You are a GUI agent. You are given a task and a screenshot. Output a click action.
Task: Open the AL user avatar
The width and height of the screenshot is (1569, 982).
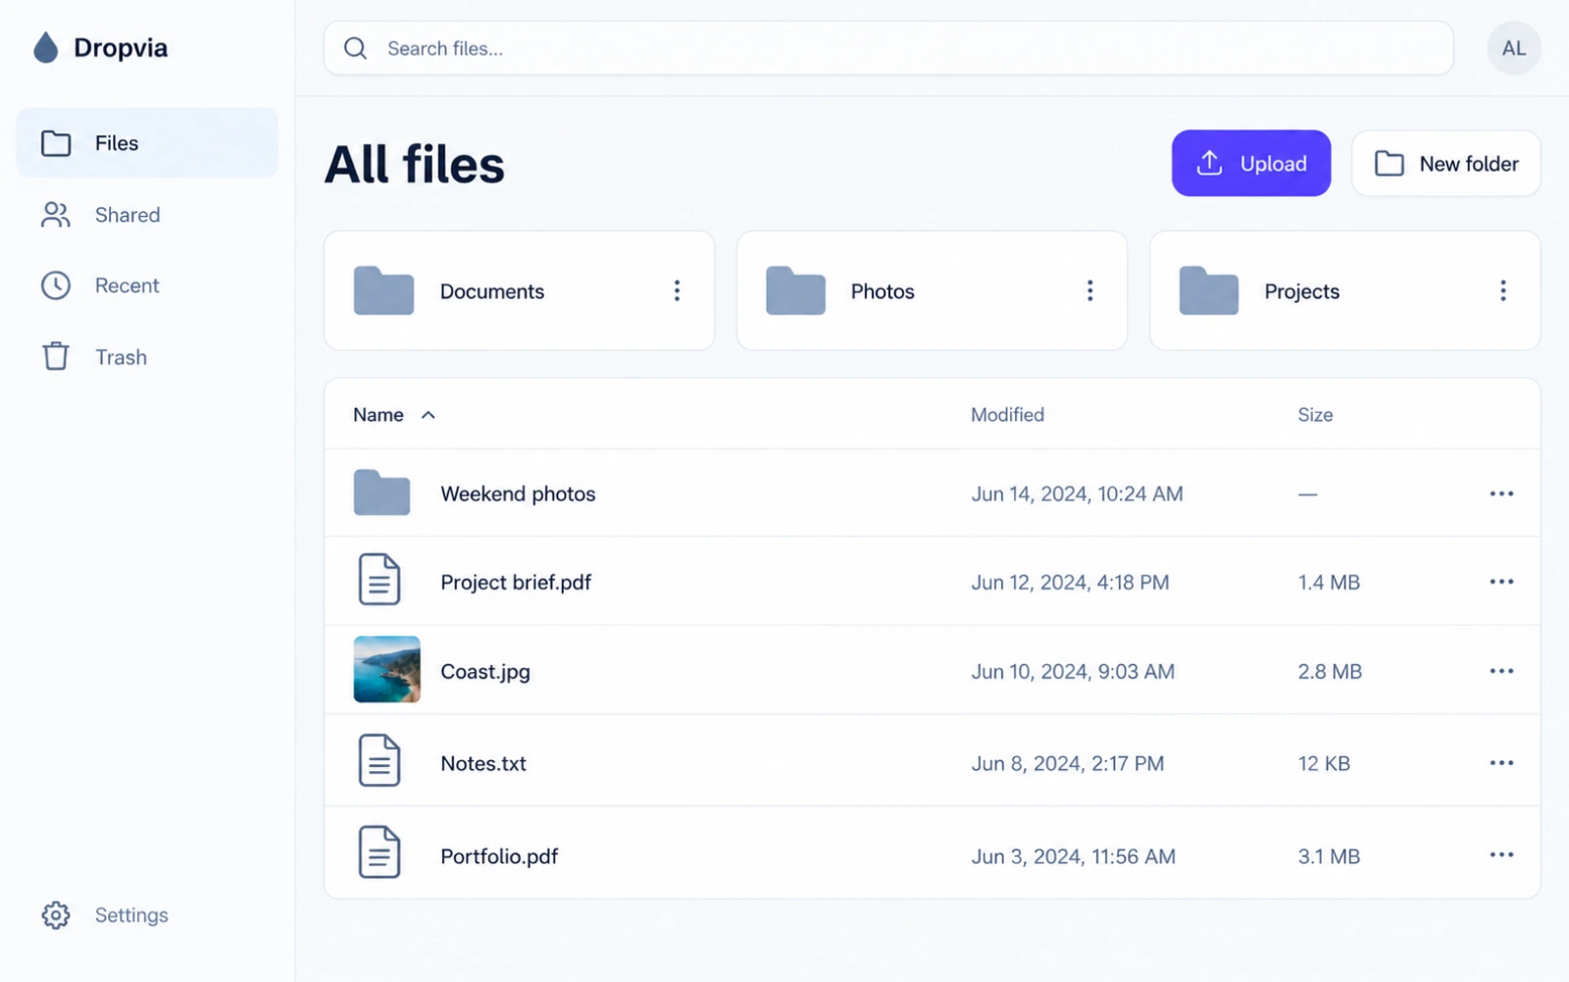[1513, 48]
